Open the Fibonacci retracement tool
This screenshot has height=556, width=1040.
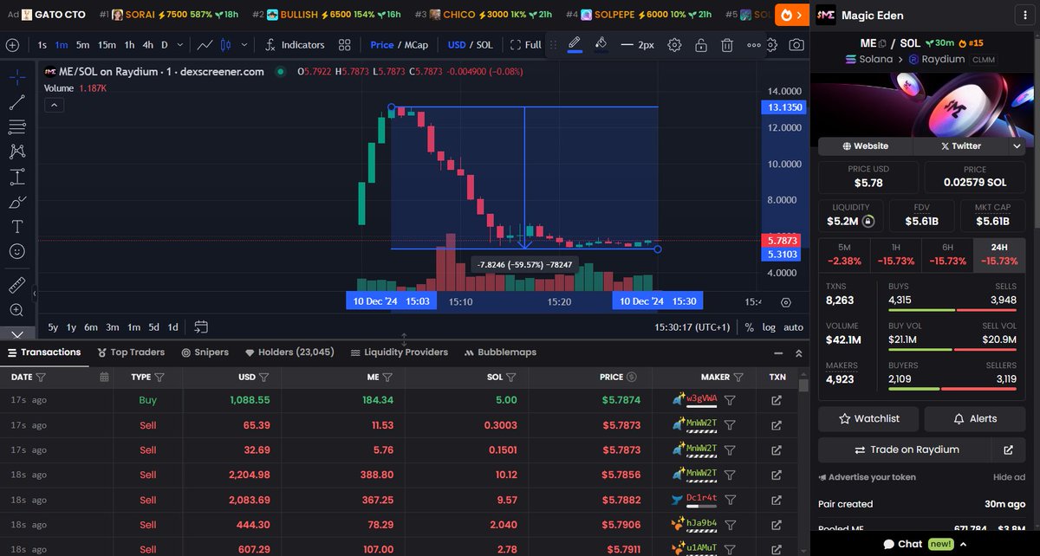click(16, 127)
